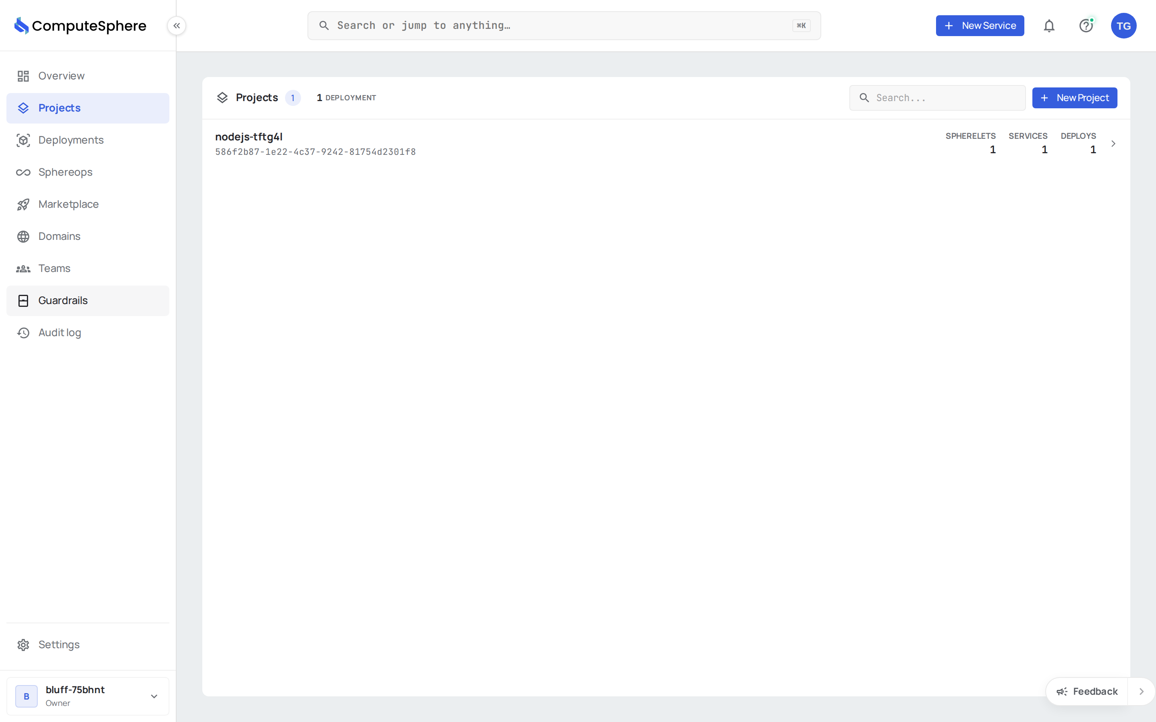
Task: Click the project count badge 1
Action: click(x=293, y=98)
